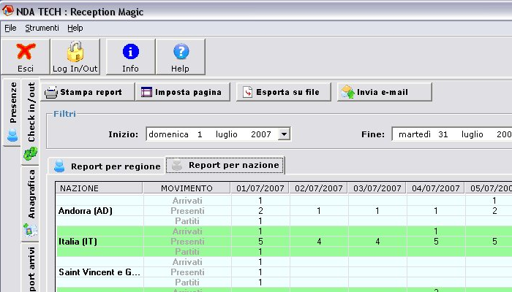
Task: Open the Strumenti menu
Action: click(x=42, y=28)
